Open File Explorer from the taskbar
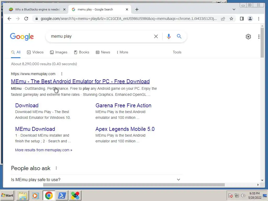268x201 pixels. (x=23, y=196)
